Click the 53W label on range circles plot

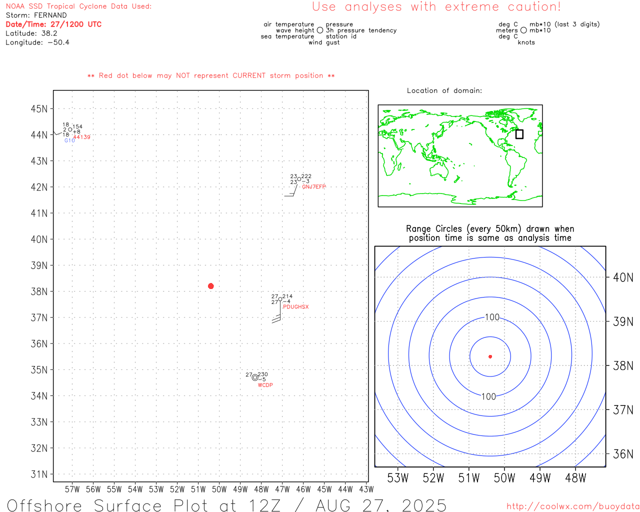coord(398,478)
